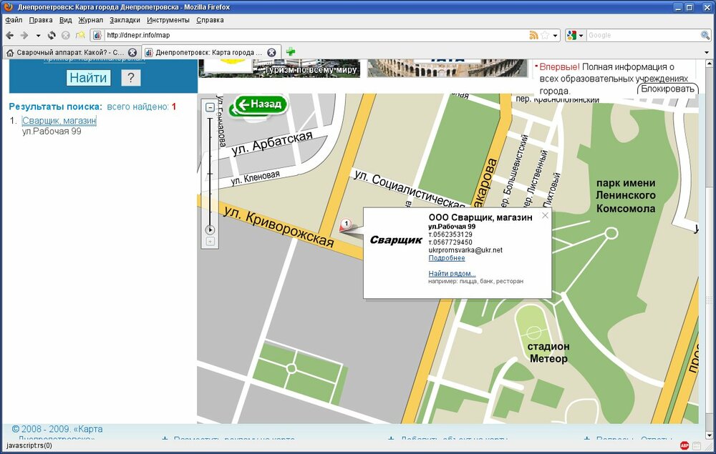Viewport: 716px width, 454px height.
Task: Click the map zoom plus button
Action: pyautogui.click(x=211, y=241)
